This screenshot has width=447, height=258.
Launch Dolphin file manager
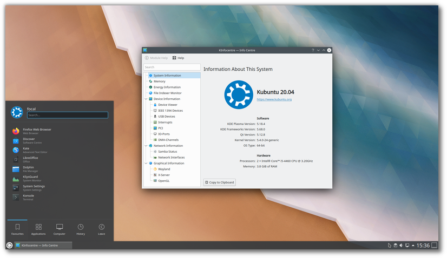coord(60,169)
